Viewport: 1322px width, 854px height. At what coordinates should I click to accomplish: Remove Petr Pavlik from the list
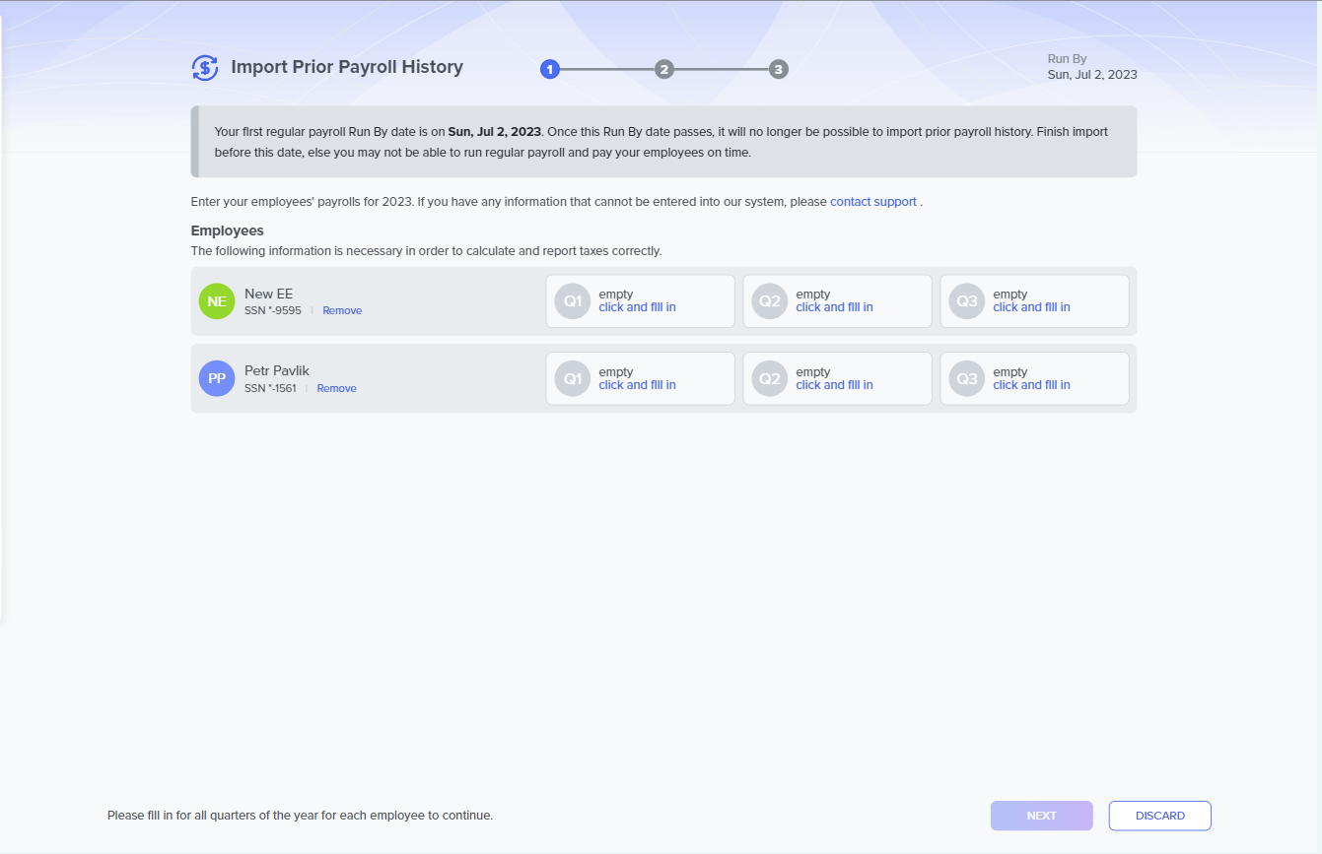336,389
